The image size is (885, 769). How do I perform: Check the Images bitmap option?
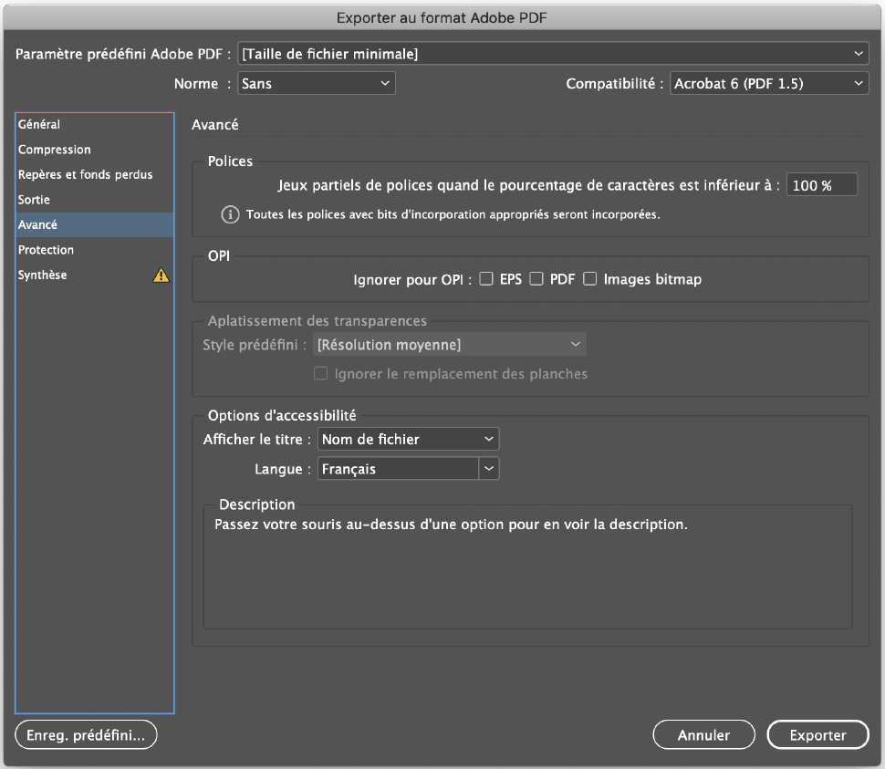589,279
